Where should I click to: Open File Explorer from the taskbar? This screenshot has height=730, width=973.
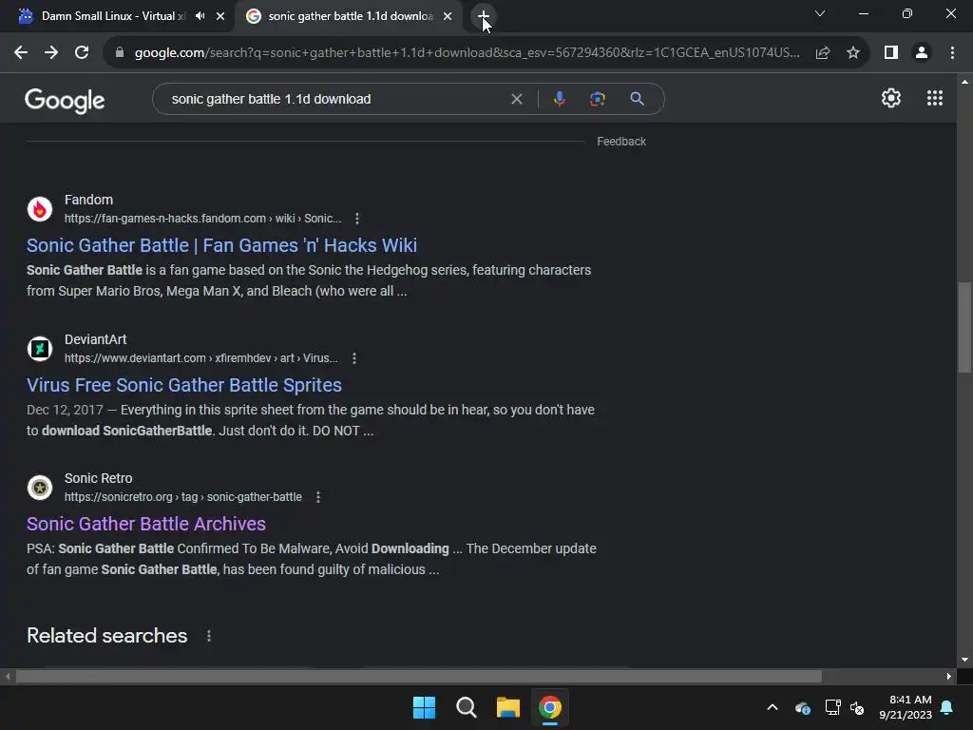[508, 707]
